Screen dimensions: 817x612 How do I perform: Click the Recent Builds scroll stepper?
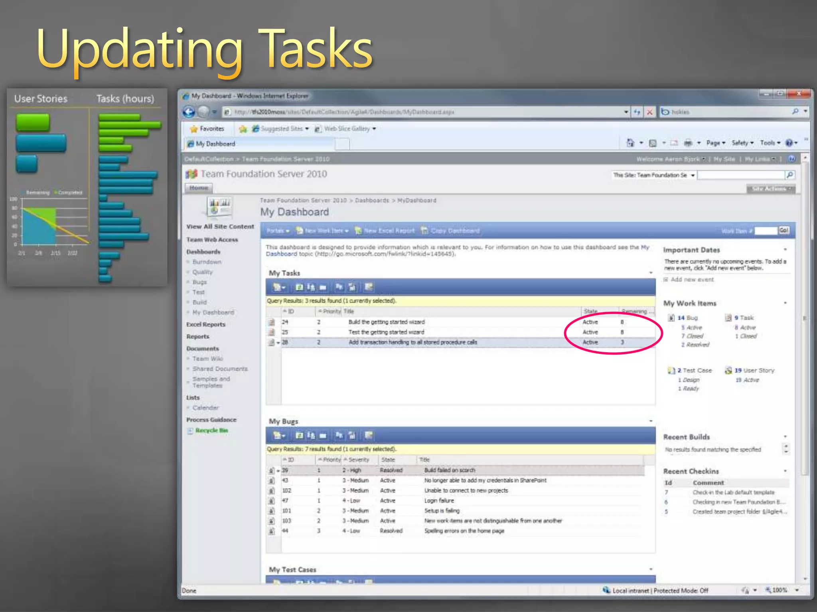786,449
